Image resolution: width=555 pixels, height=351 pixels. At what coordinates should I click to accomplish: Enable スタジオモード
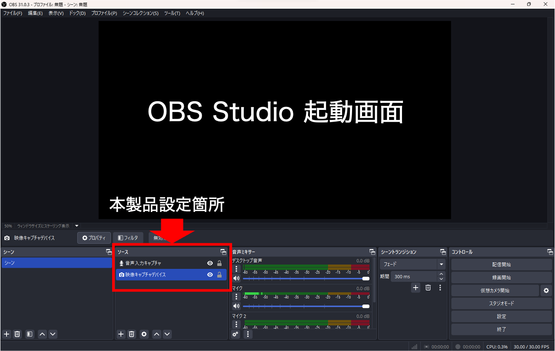click(501, 304)
